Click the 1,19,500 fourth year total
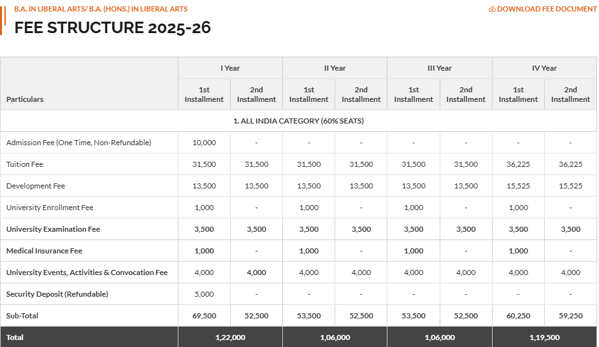 [x=544, y=337]
